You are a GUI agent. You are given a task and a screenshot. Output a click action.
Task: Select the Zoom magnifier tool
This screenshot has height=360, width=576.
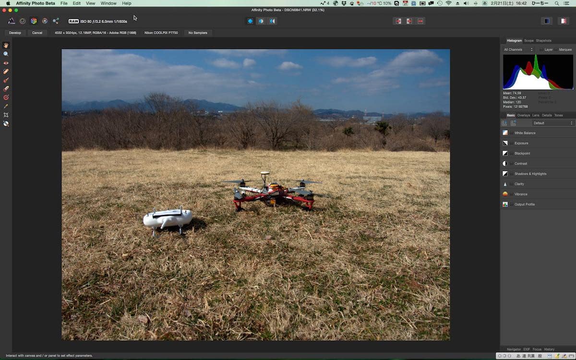(x=6, y=54)
